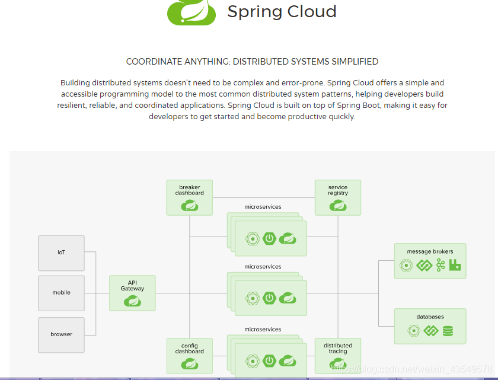Click the leaf icon in config dashboard

click(x=189, y=363)
